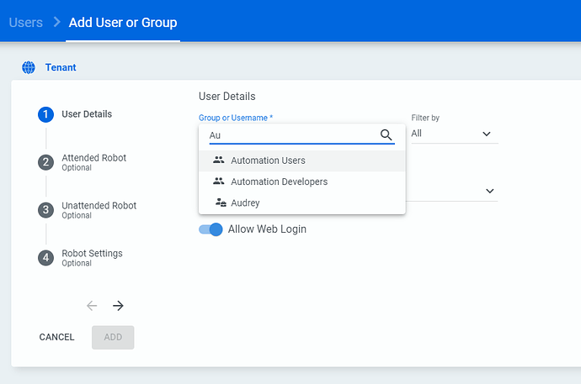Go back with left arrow
Viewport: 581px width, 384px height.
pyautogui.click(x=92, y=306)
